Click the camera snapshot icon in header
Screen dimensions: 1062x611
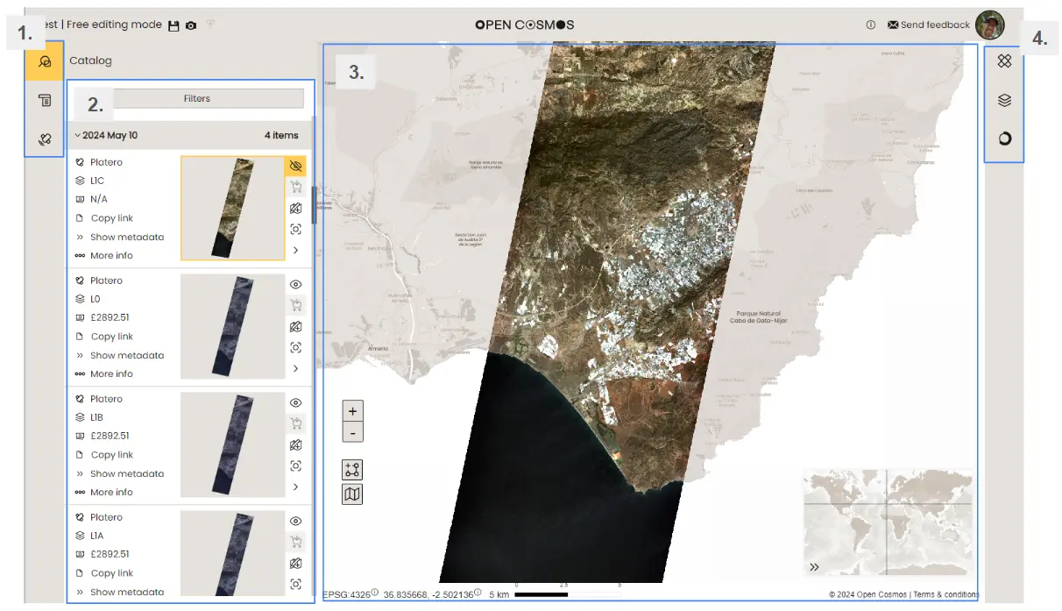point(191,25)
